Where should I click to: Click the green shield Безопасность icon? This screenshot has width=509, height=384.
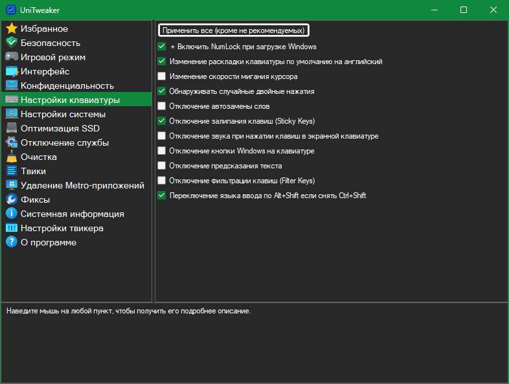pyautogui.click(x=11, y=43)
